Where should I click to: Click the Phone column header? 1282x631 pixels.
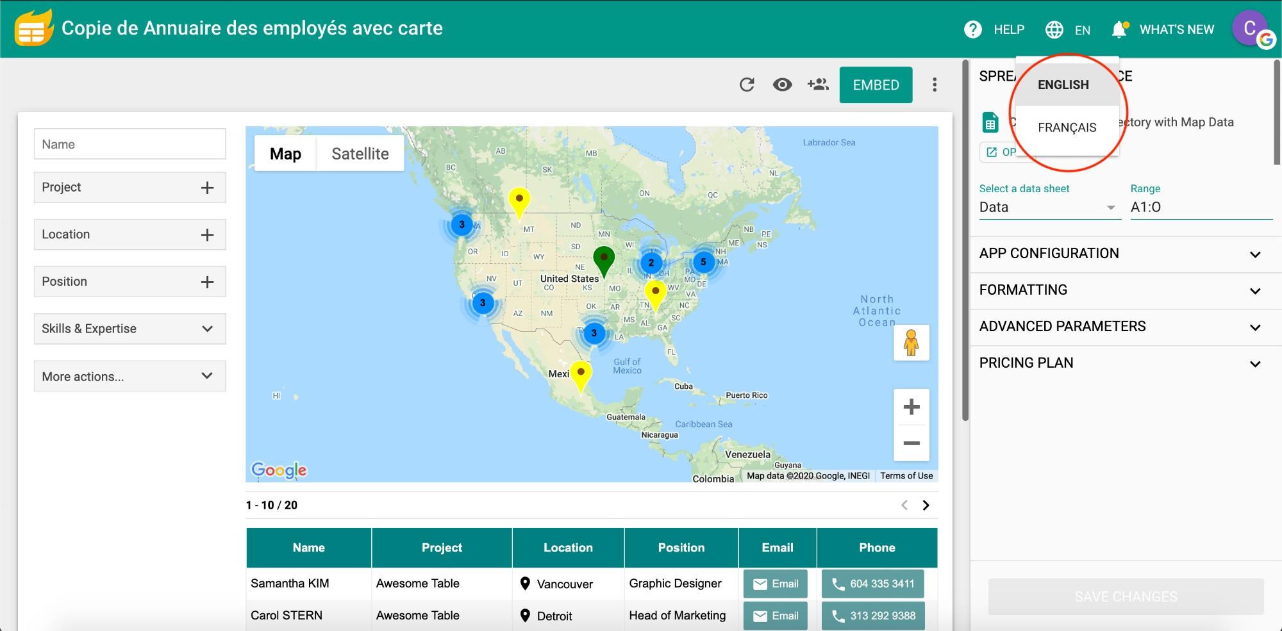tap(877, 548)
